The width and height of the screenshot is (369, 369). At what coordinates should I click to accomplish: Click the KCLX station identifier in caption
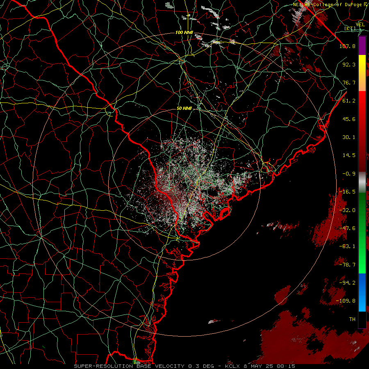tap(233, 366)
